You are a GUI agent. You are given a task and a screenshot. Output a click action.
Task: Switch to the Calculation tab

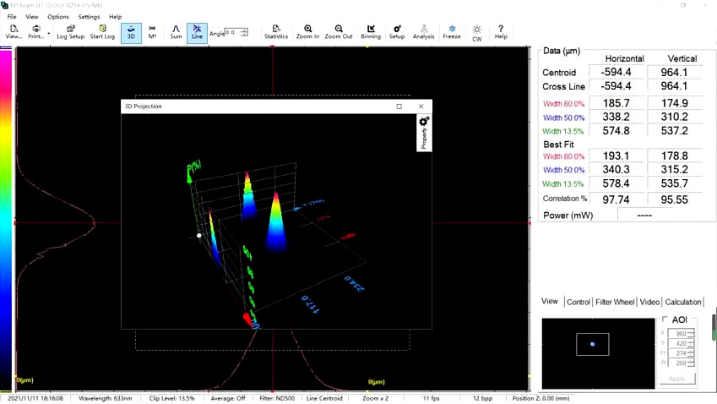[x=683, y=302]
